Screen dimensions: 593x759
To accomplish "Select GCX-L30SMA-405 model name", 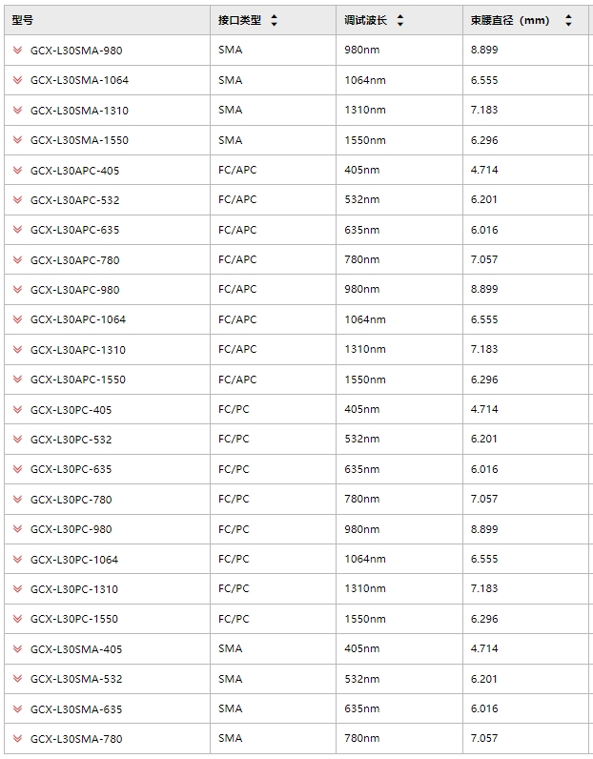I will 76,649.
